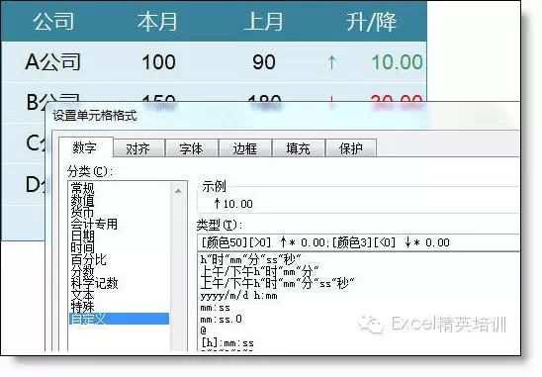
Task: Select the 保护 tab
Action: pos(351,148)
